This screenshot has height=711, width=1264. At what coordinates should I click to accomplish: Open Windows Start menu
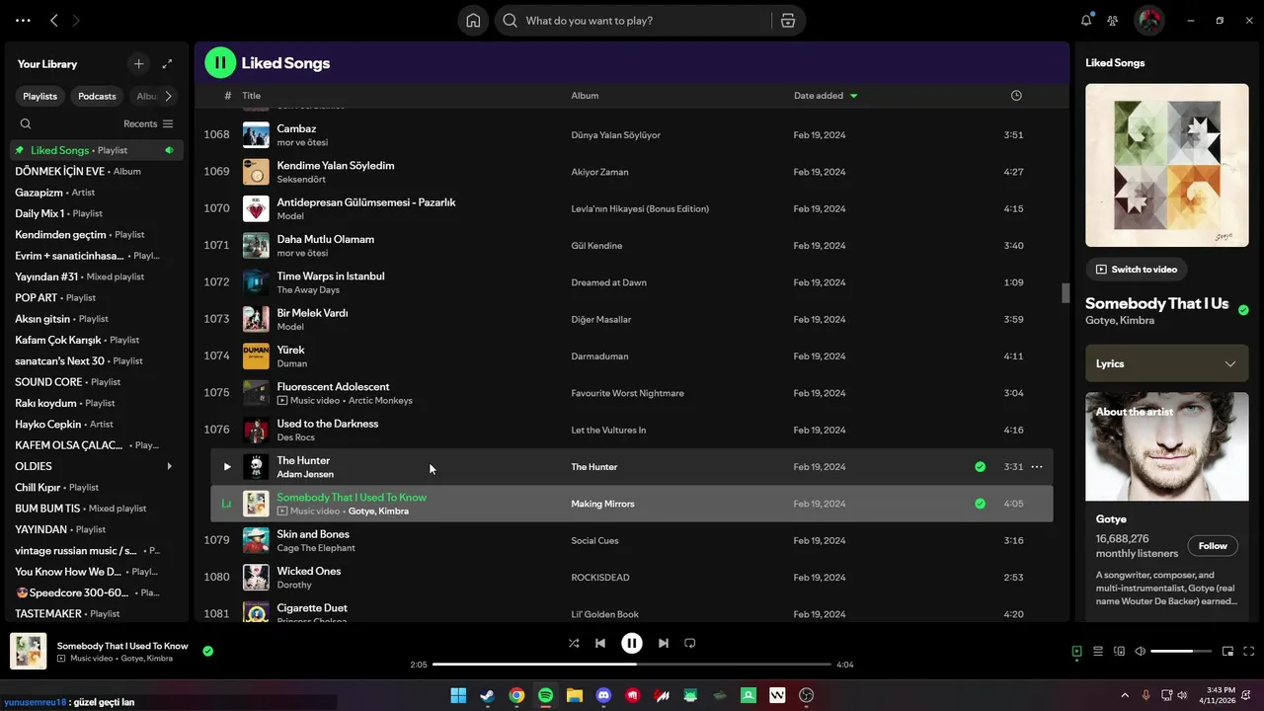[458, 695]
